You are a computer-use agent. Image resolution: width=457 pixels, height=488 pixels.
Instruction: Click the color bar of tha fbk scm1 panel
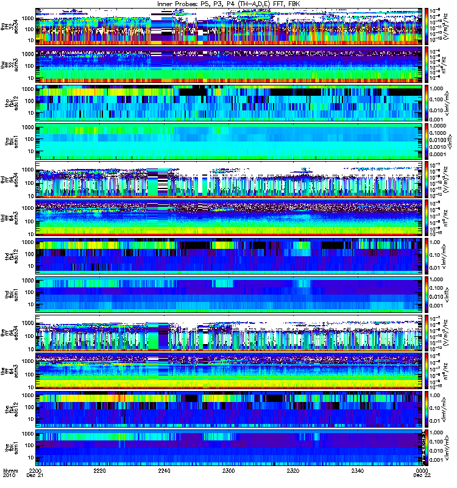(x=427, y=142)
